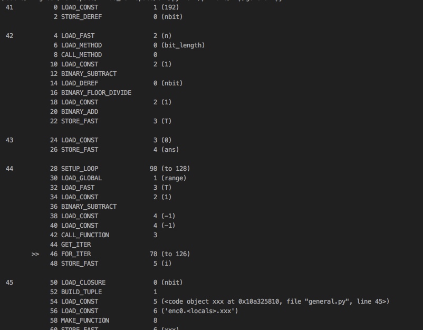Click the 'enc0.<locals>.xxx' string constant
This screenshot has height=330, width=423.
(x=199, y=311)
